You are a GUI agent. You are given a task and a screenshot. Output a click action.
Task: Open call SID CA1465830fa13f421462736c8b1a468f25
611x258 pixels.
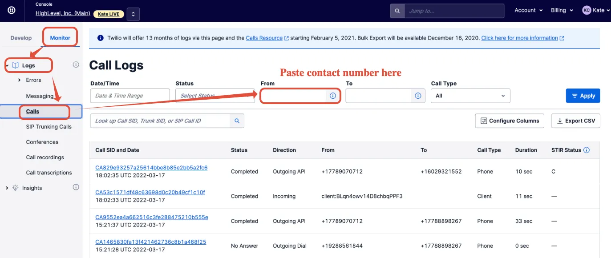click(151, 242)
